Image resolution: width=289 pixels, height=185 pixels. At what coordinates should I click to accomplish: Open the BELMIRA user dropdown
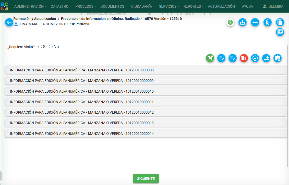[x=275, y=6]
